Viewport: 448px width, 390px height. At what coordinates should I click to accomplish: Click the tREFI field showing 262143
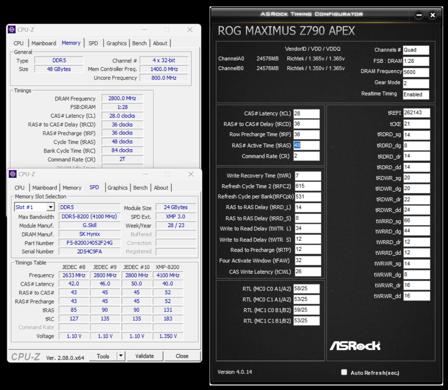tap(417, 112)
